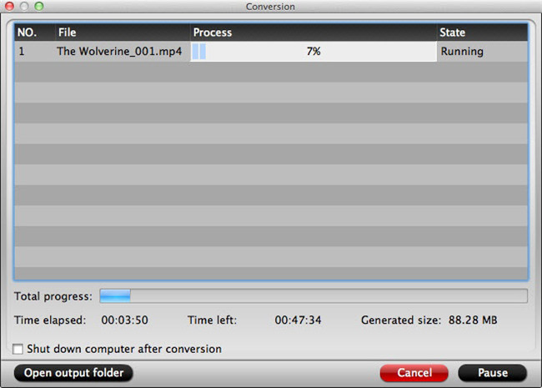This screenshot has width=542, height=388.
Task: Click the Time elapsed label
Action: (x=50, y=320)
